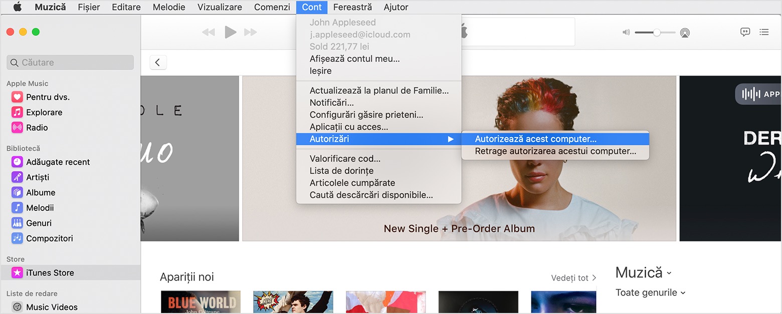782x314 pixels.
Task: Open the AirPlay output icon
Action: pos(685,33)
